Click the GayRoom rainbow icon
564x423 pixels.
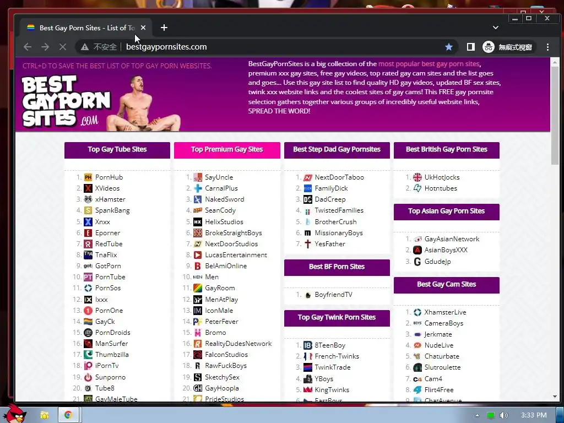click(x=198, y=288)
